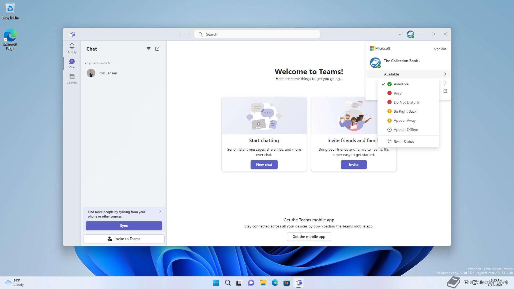Start a new chat with compose icon
The height and width of the screenshot is (289, 514).
157,49
